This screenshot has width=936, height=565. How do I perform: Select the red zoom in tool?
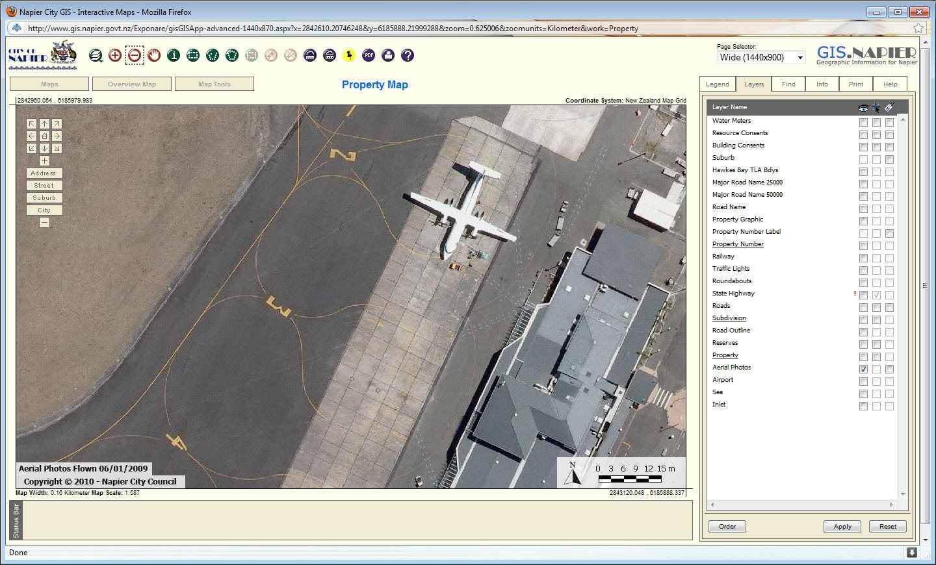tap(115, 56)
